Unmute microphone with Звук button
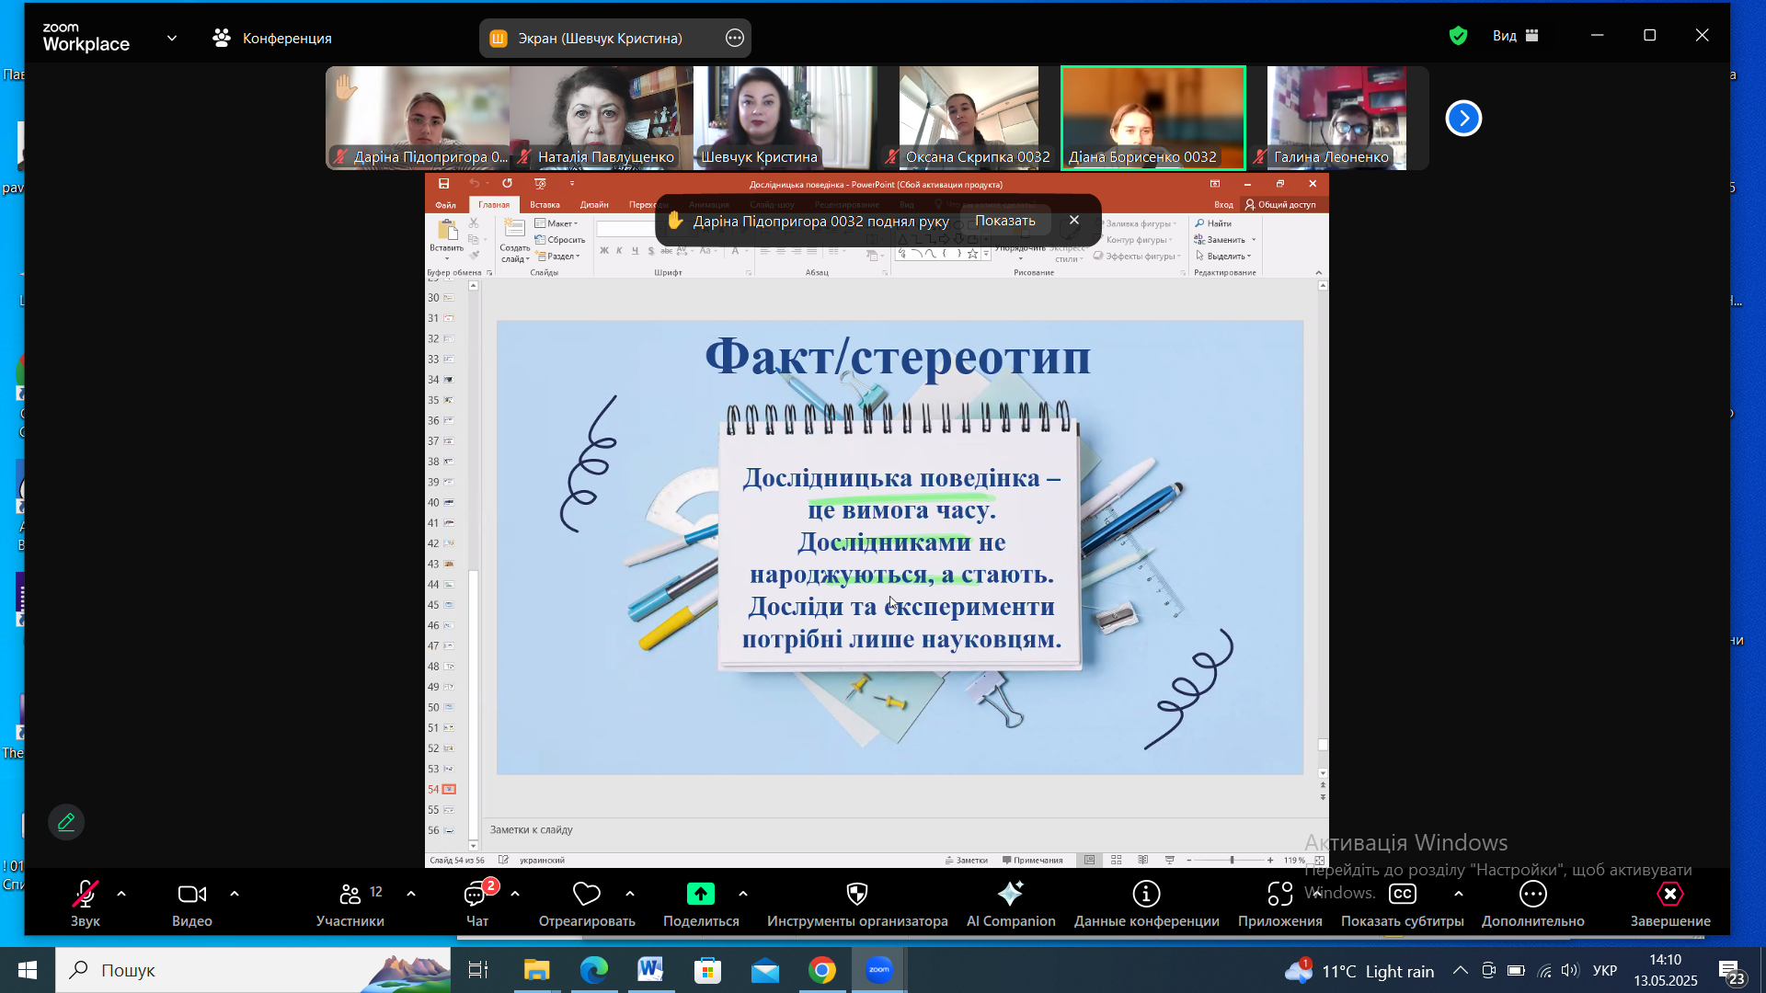 (85, 904)
